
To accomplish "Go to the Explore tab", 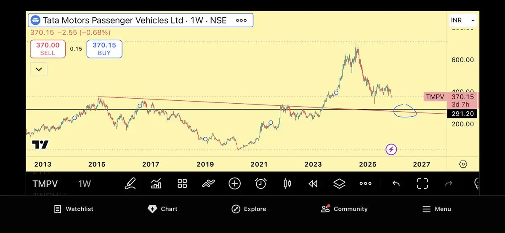I will (x=249, y=209).
